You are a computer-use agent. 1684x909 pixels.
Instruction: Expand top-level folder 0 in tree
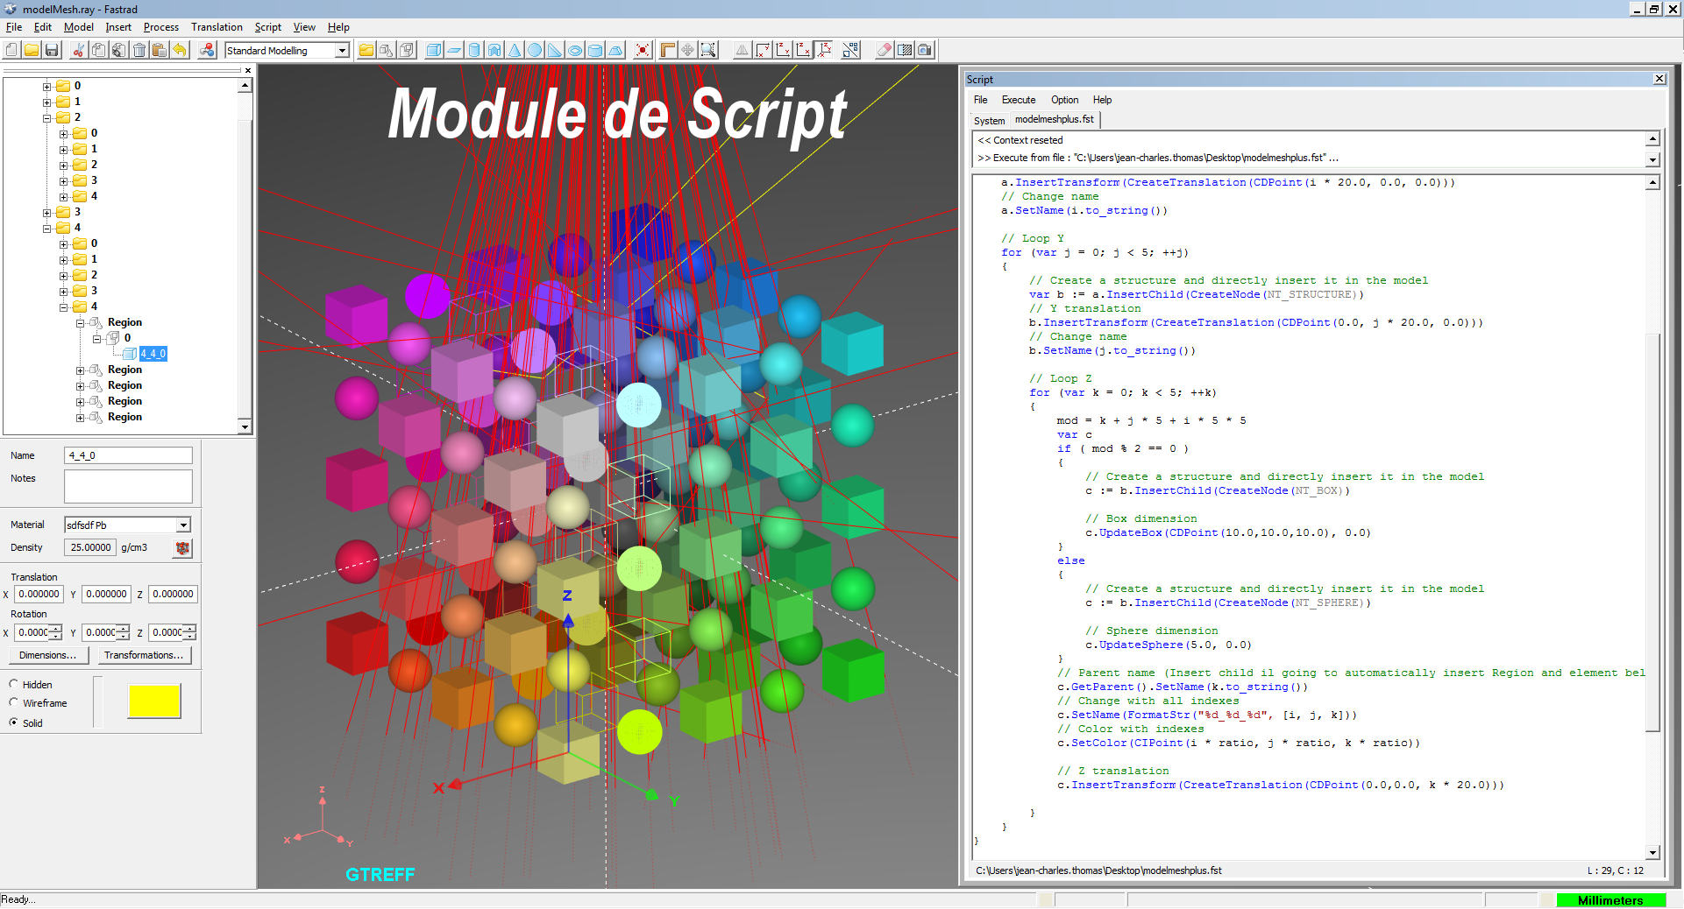coord(47,86)
